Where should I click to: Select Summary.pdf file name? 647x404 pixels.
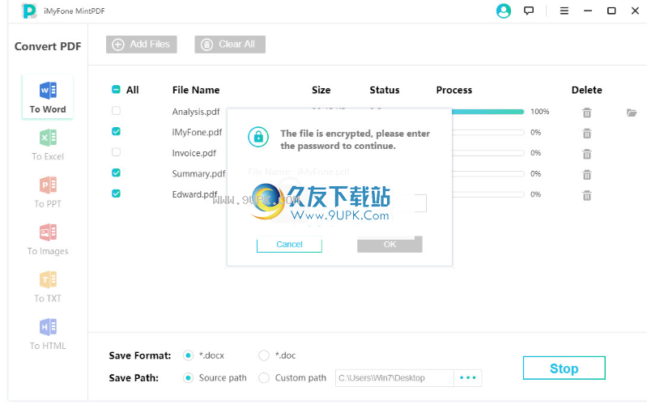[x=199, y=173]
